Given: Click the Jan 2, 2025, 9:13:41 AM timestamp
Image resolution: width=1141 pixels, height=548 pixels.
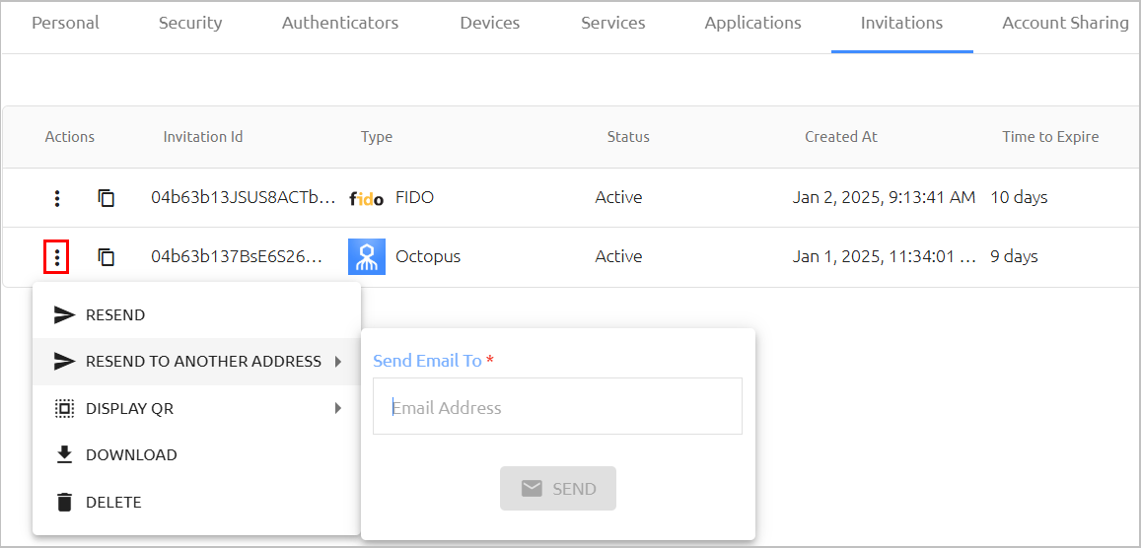Looking at the screenshot, I should click(885, 198).
